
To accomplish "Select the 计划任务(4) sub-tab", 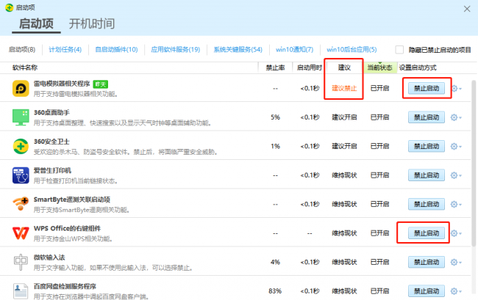I will click(65, 50).
